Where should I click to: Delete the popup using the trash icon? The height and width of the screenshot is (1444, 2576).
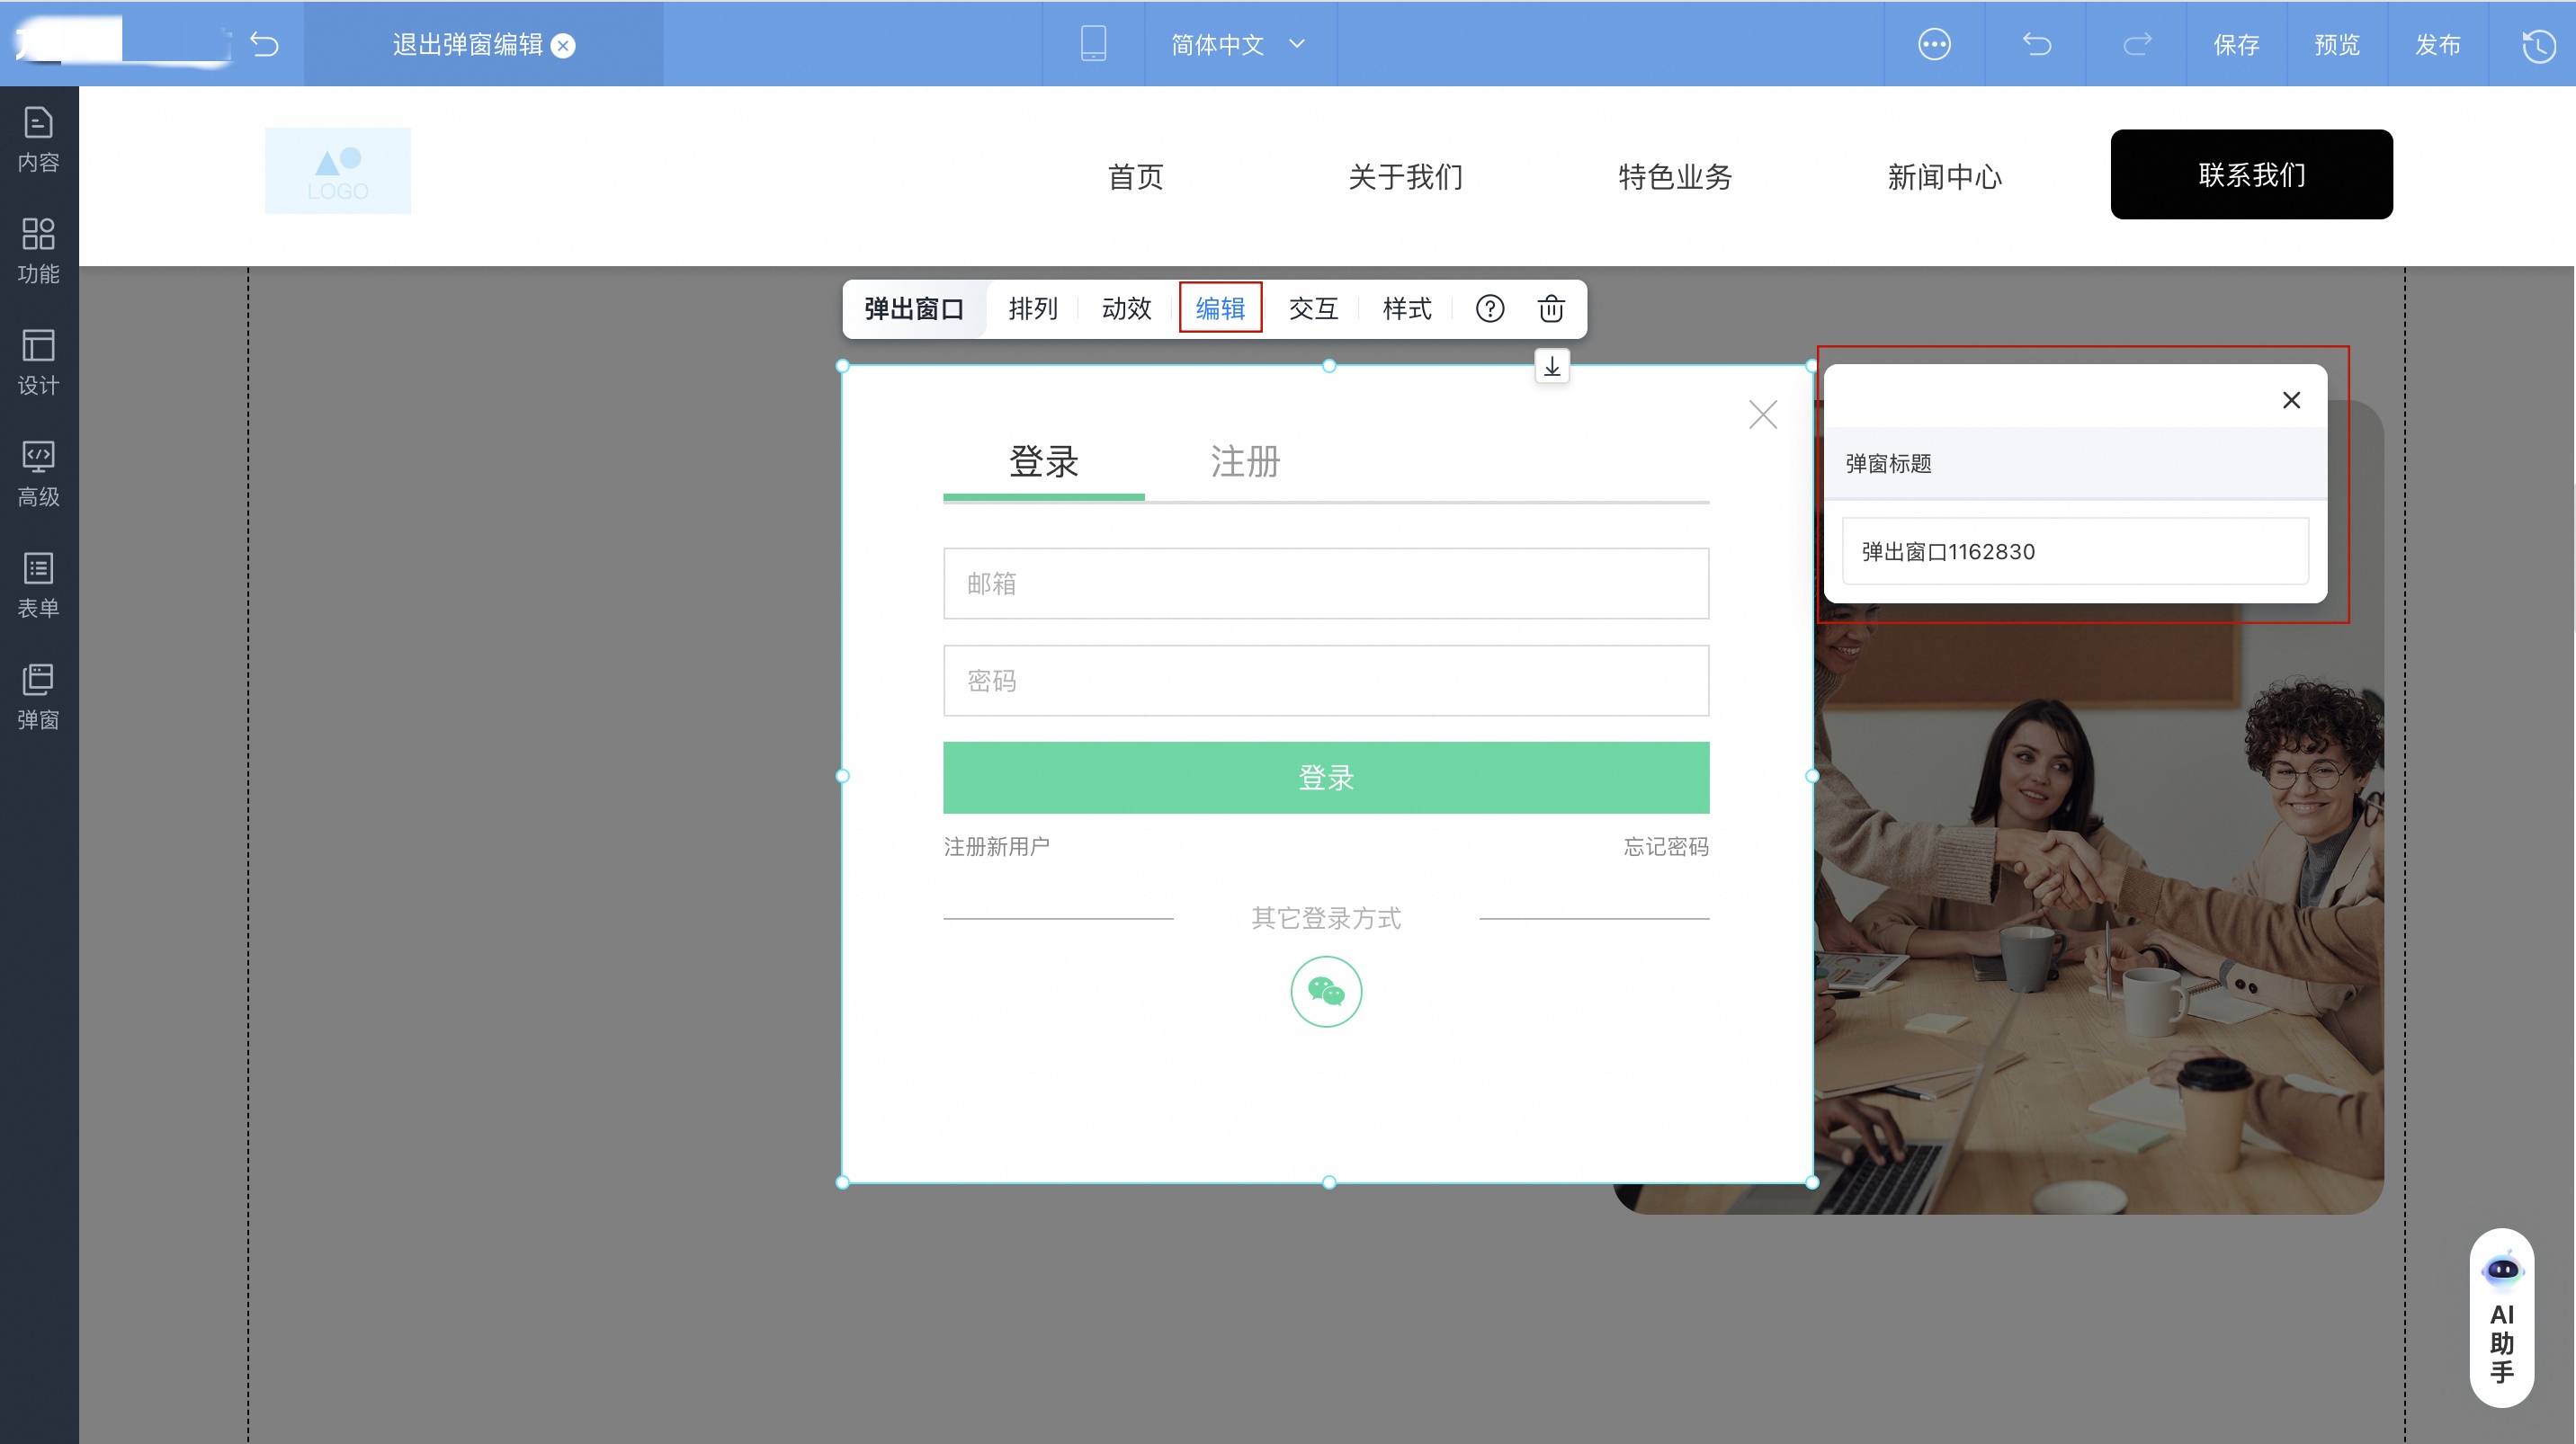tap(1551, 308)
